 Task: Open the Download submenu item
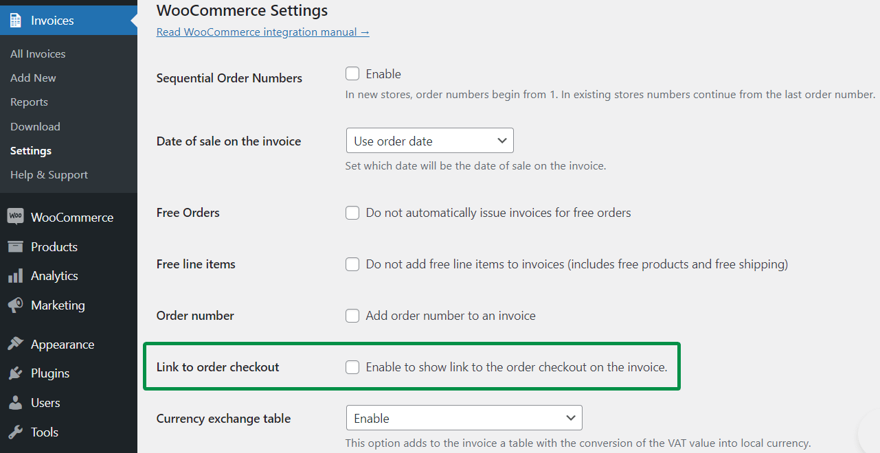pyautogui.click(x=35, y=126)
